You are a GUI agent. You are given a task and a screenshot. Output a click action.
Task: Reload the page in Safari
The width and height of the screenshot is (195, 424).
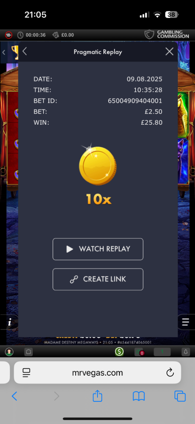click(x=170, y=372)
